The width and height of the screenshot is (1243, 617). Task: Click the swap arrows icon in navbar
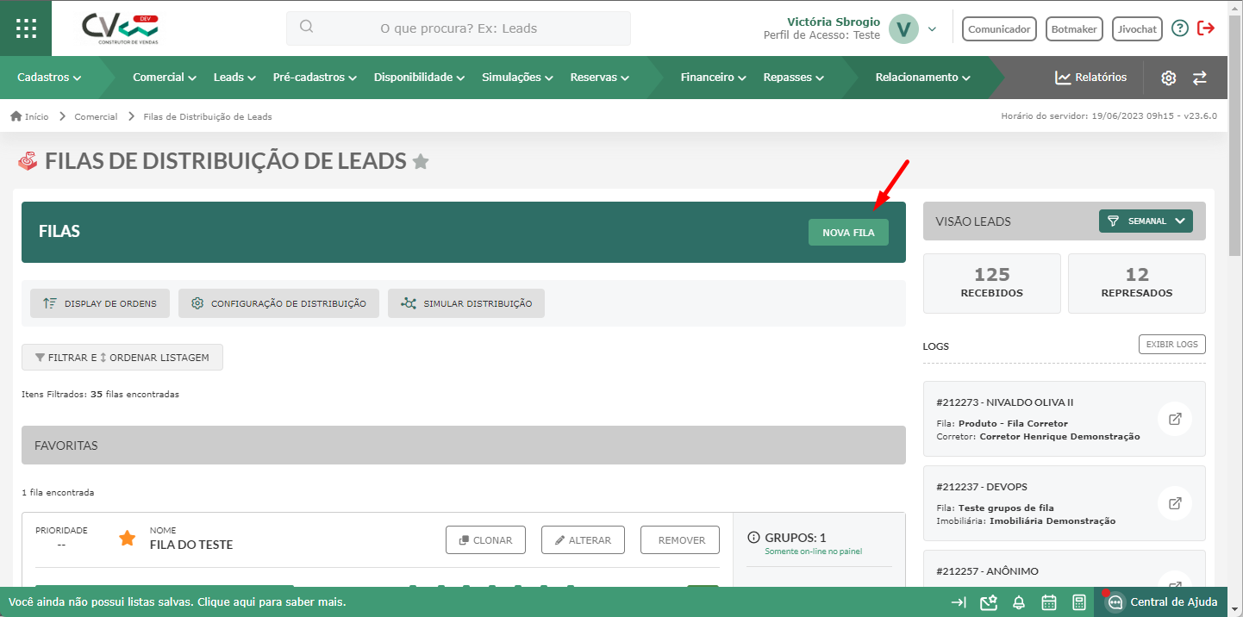point(1200,78)
